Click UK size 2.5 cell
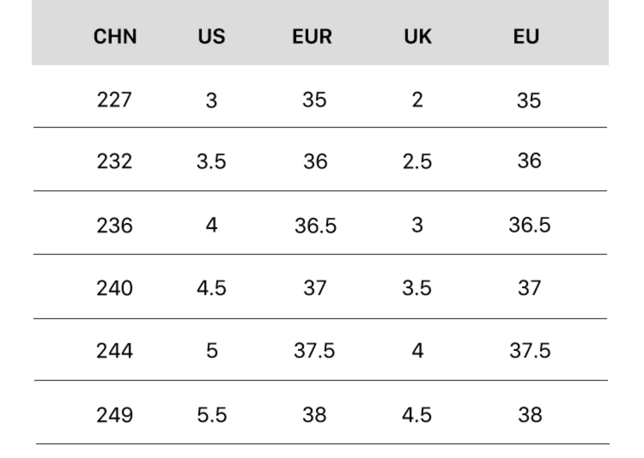The width and height of the screenshot is (644, 458). click(417, 161)
